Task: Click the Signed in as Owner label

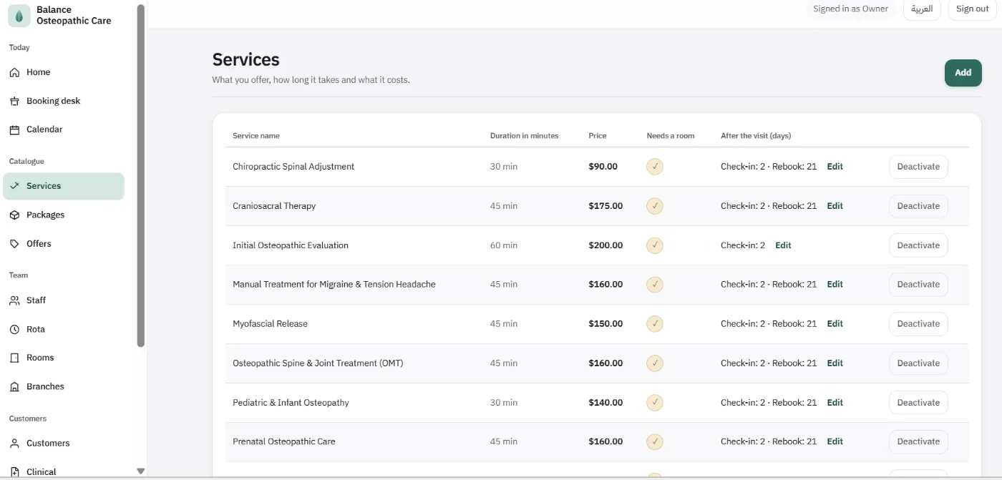Action: coord(850,9)
